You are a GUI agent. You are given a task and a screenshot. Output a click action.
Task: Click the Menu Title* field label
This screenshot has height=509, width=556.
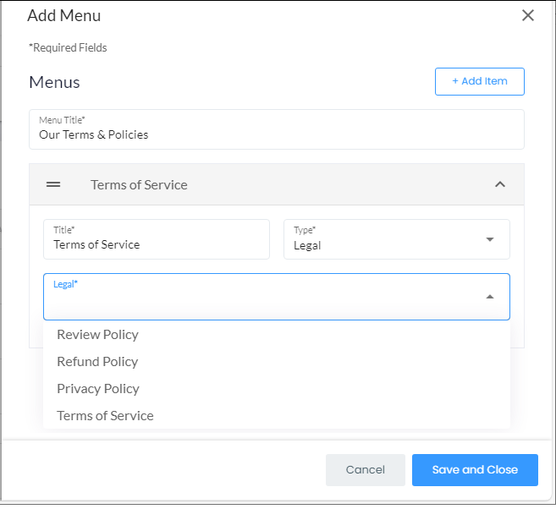[62, 120]
